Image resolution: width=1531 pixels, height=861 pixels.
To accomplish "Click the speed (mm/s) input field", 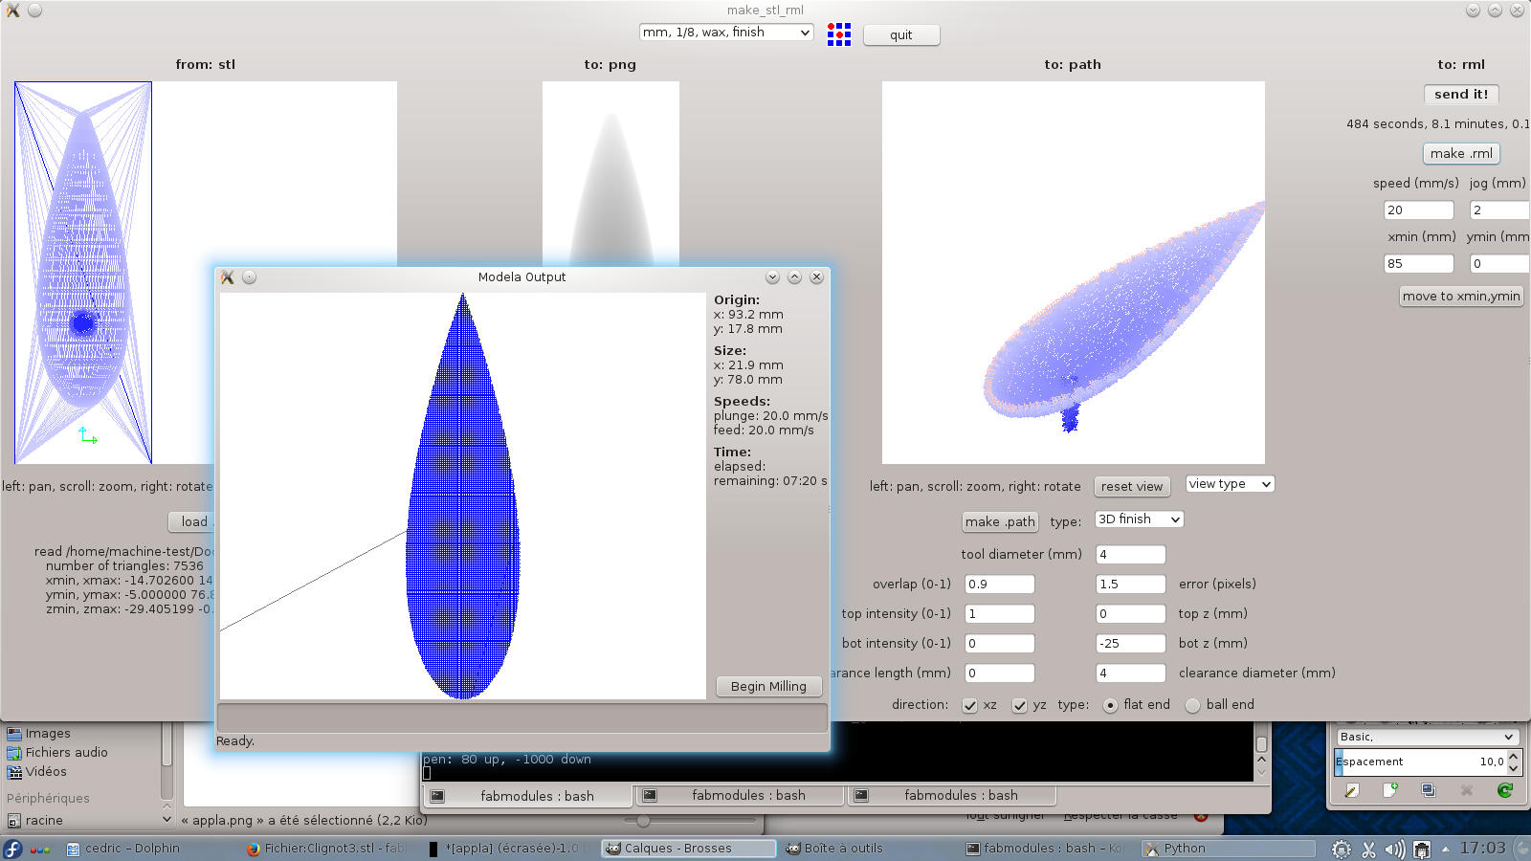I will pyautogui.click(x=1419, y=210).
